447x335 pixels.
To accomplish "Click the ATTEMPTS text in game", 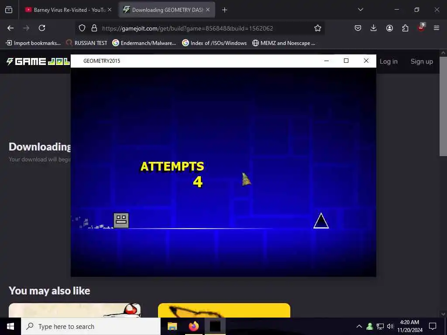I will [172, 167].
